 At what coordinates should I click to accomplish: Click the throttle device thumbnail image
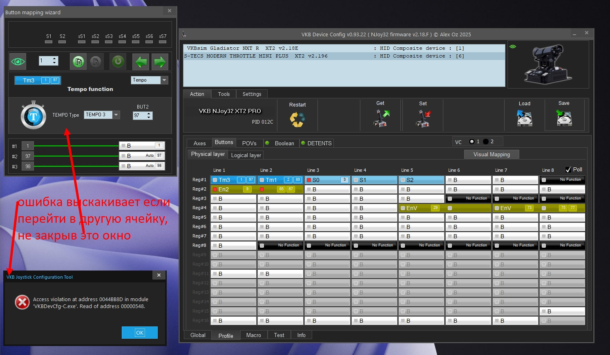[x=548, y=64]
